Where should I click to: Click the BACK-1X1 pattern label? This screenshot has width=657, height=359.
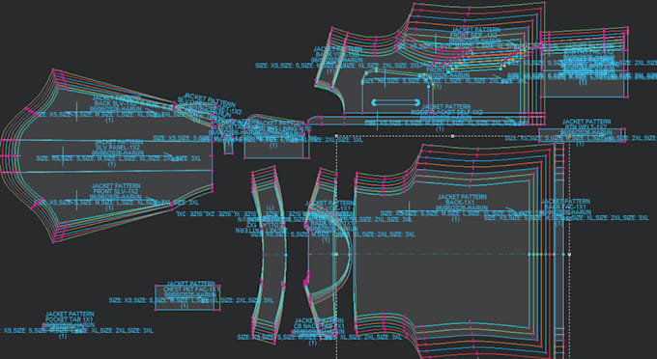[x=462, y=202]
